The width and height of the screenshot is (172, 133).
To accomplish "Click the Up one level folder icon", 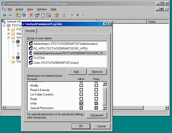I will 18,15.
